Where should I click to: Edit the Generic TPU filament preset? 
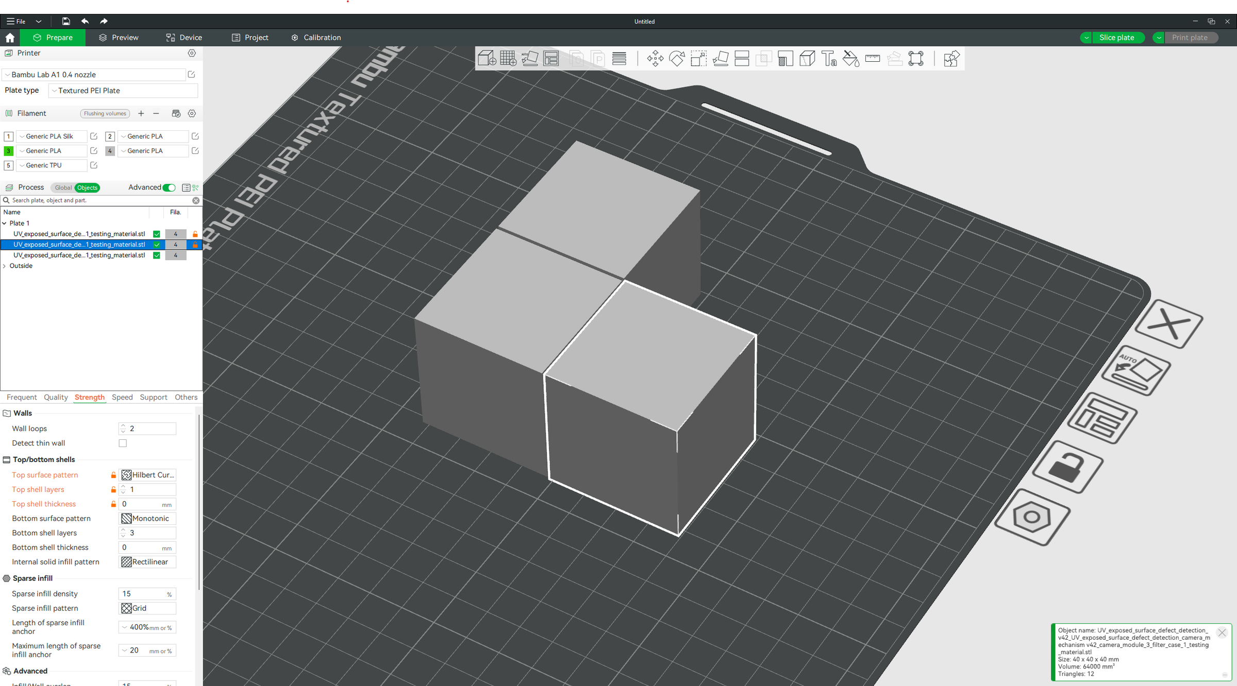coord(94,165)
